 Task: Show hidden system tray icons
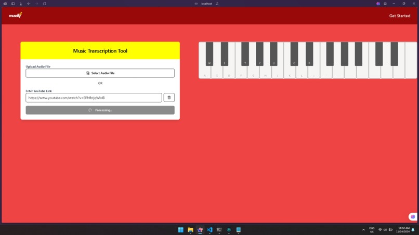tap(363, 230)
